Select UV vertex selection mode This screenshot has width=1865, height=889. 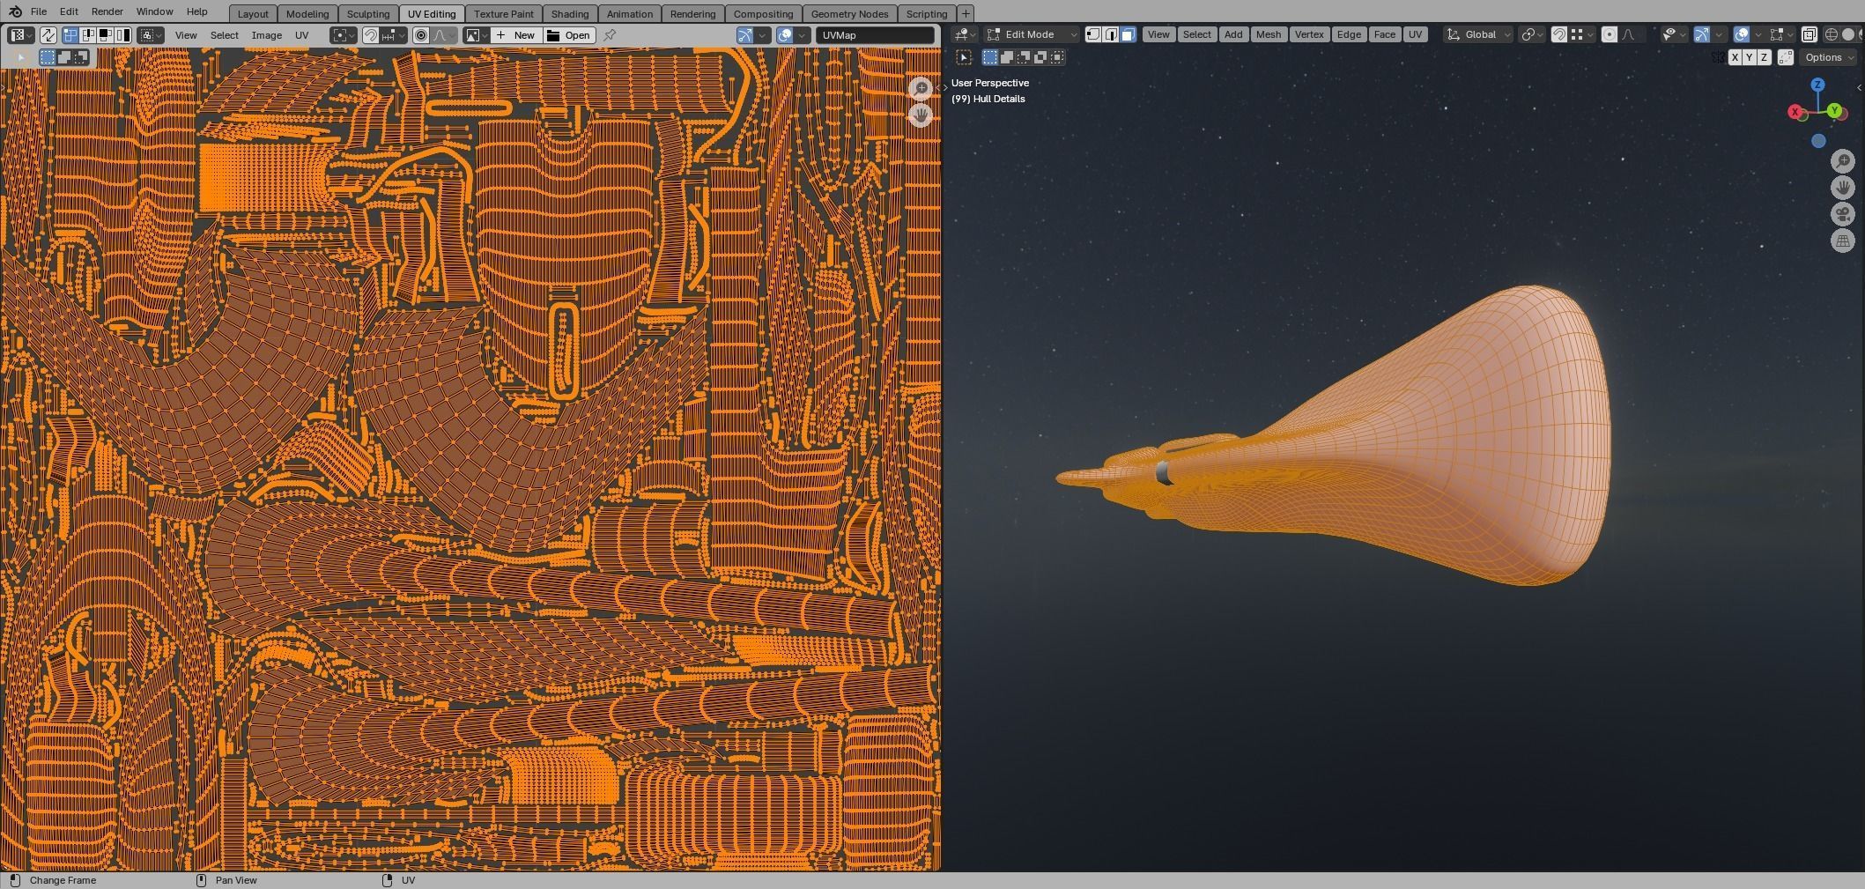(70, 35)
